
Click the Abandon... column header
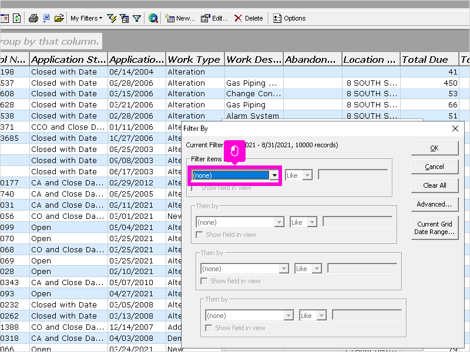(x=313, y=60)
